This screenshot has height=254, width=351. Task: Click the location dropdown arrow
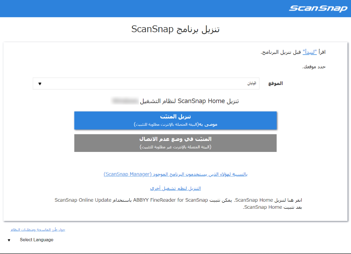coord(40,83)
